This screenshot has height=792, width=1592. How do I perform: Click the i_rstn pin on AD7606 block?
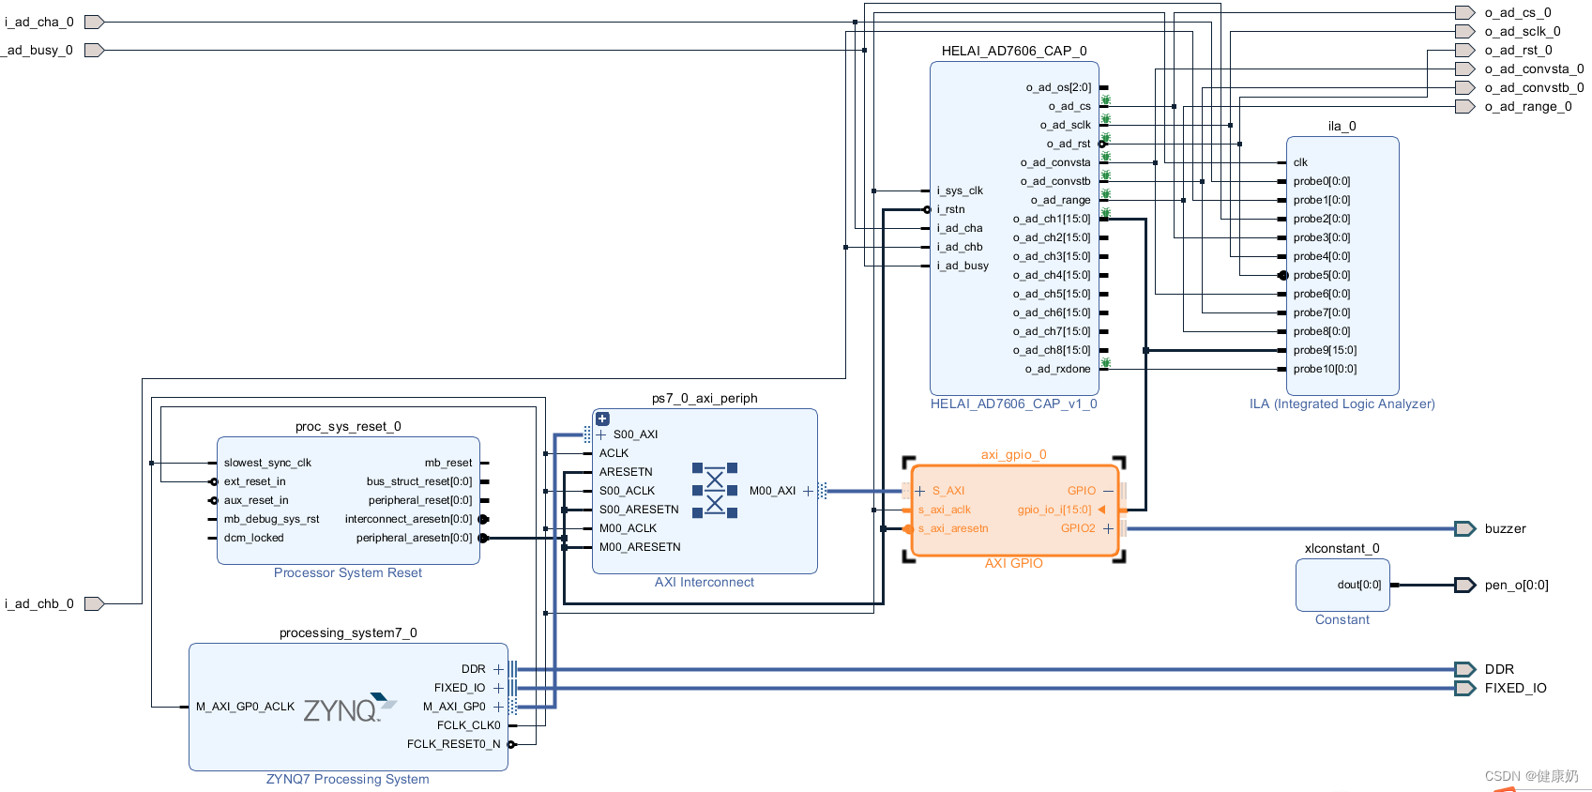pos(950,209)
